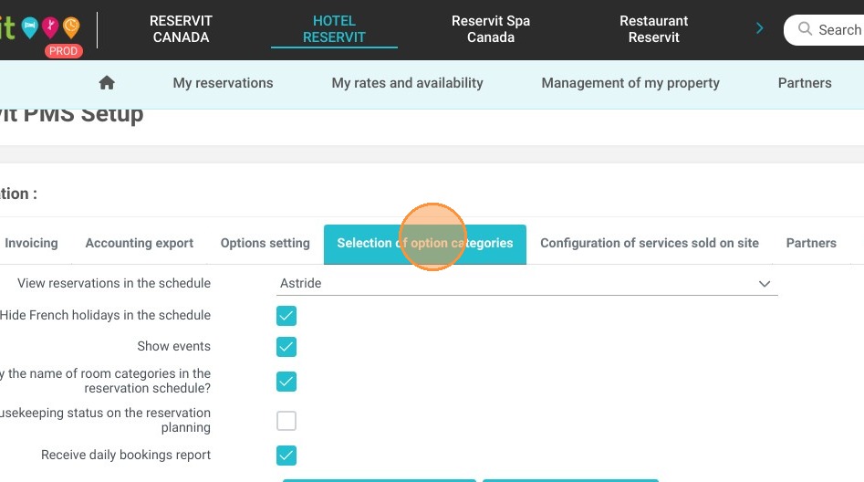This screenshot has height=482, width=864.
Task: Enable housekeeping status on reservation planning
Action: click(286, 421)
